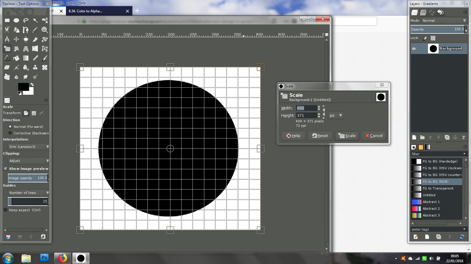Select the Alignment tool
The image size is (471, 264).
(x=26, y=39)
